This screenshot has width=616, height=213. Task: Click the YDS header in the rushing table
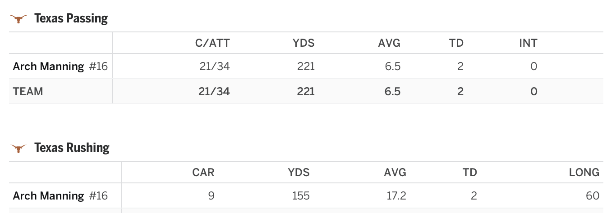coord(299,172)
